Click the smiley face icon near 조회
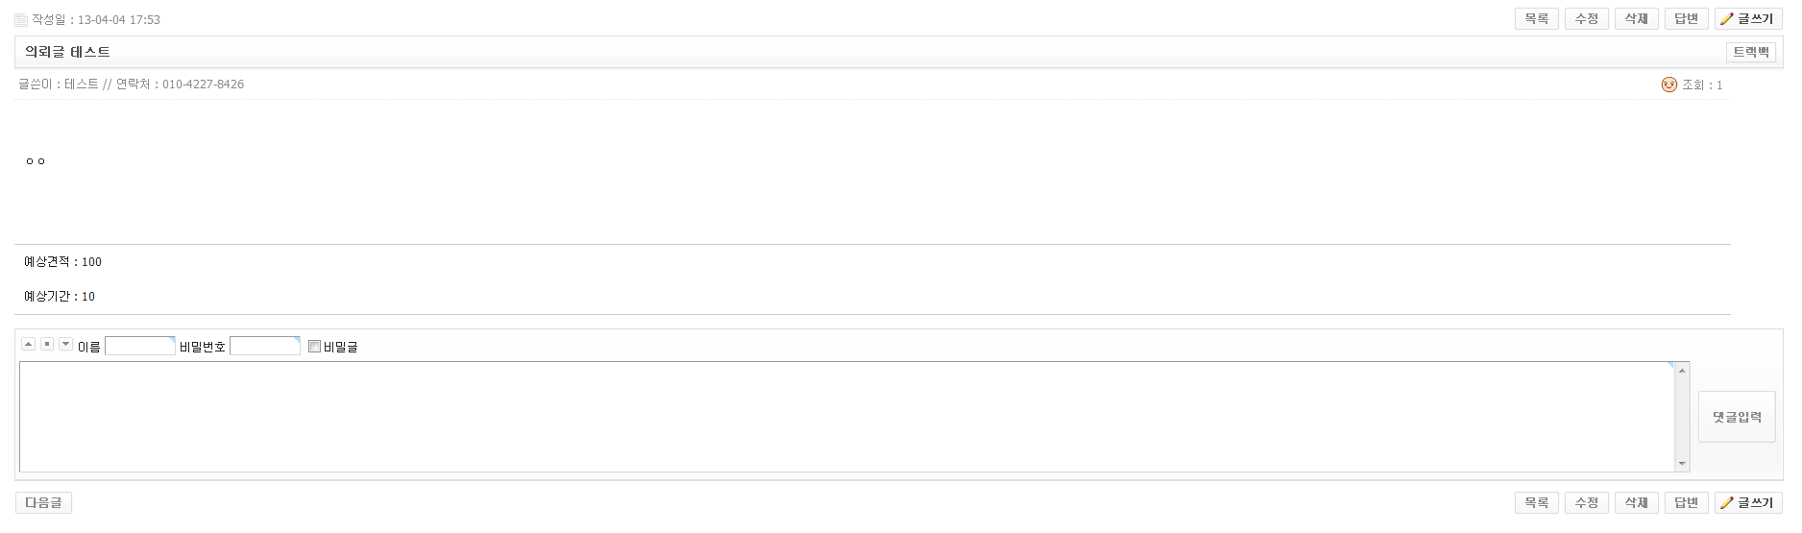This screenshot has height=533, width=1802. point(1668,85)
